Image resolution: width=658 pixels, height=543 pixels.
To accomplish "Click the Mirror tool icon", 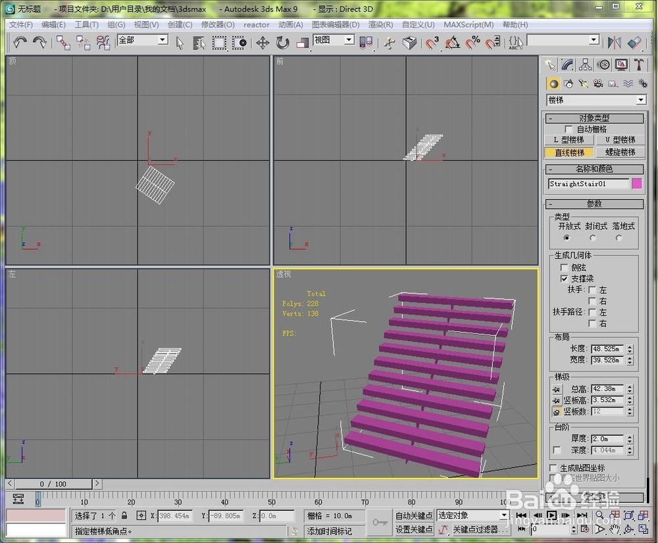I will point(615,43).
